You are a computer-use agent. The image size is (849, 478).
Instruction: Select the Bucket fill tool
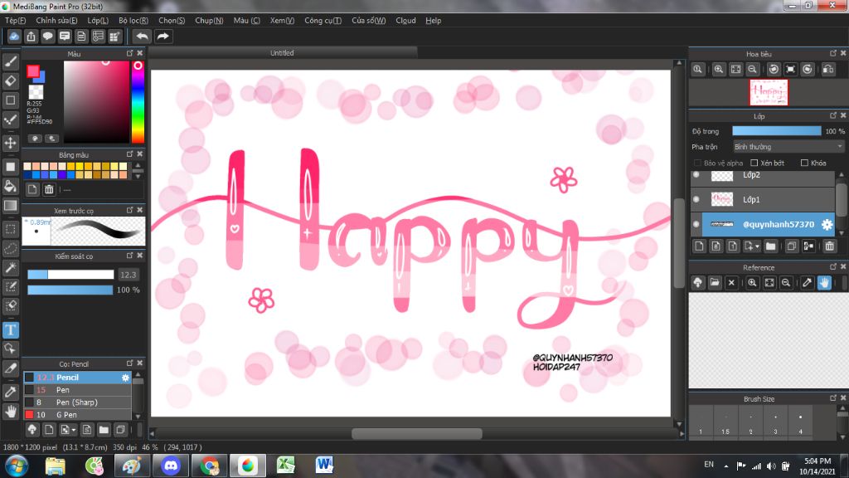pos(10,187)
